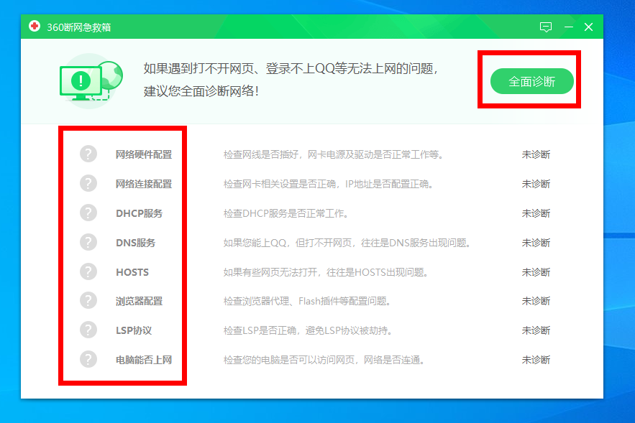This screenshot has height=423, width=635.
Task: Select the status icon next to DHCP服务
Action: click(x=88, y=213)
